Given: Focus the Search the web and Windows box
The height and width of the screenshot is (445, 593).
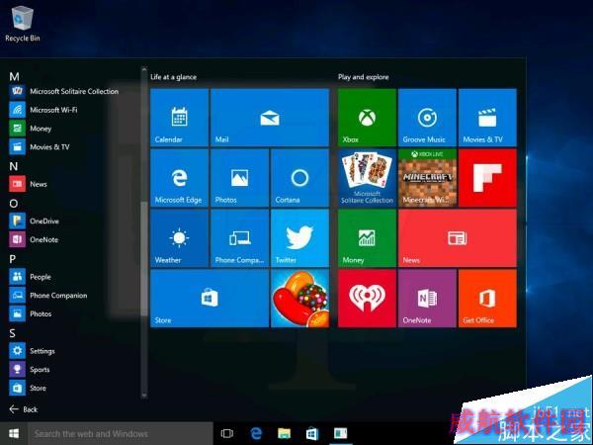Looking at the screenshot, I should (x=121, y=433).
